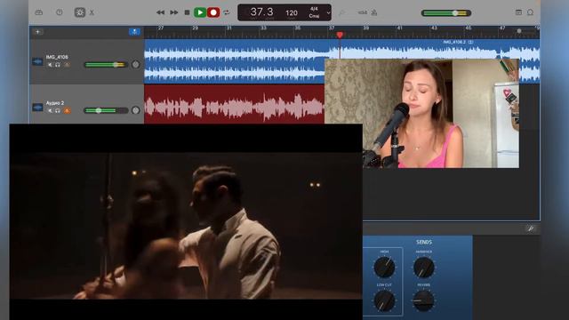This screenshot has height=320, width=569.
Task: Open the Note Pad icon
Action: pos(518,12)
